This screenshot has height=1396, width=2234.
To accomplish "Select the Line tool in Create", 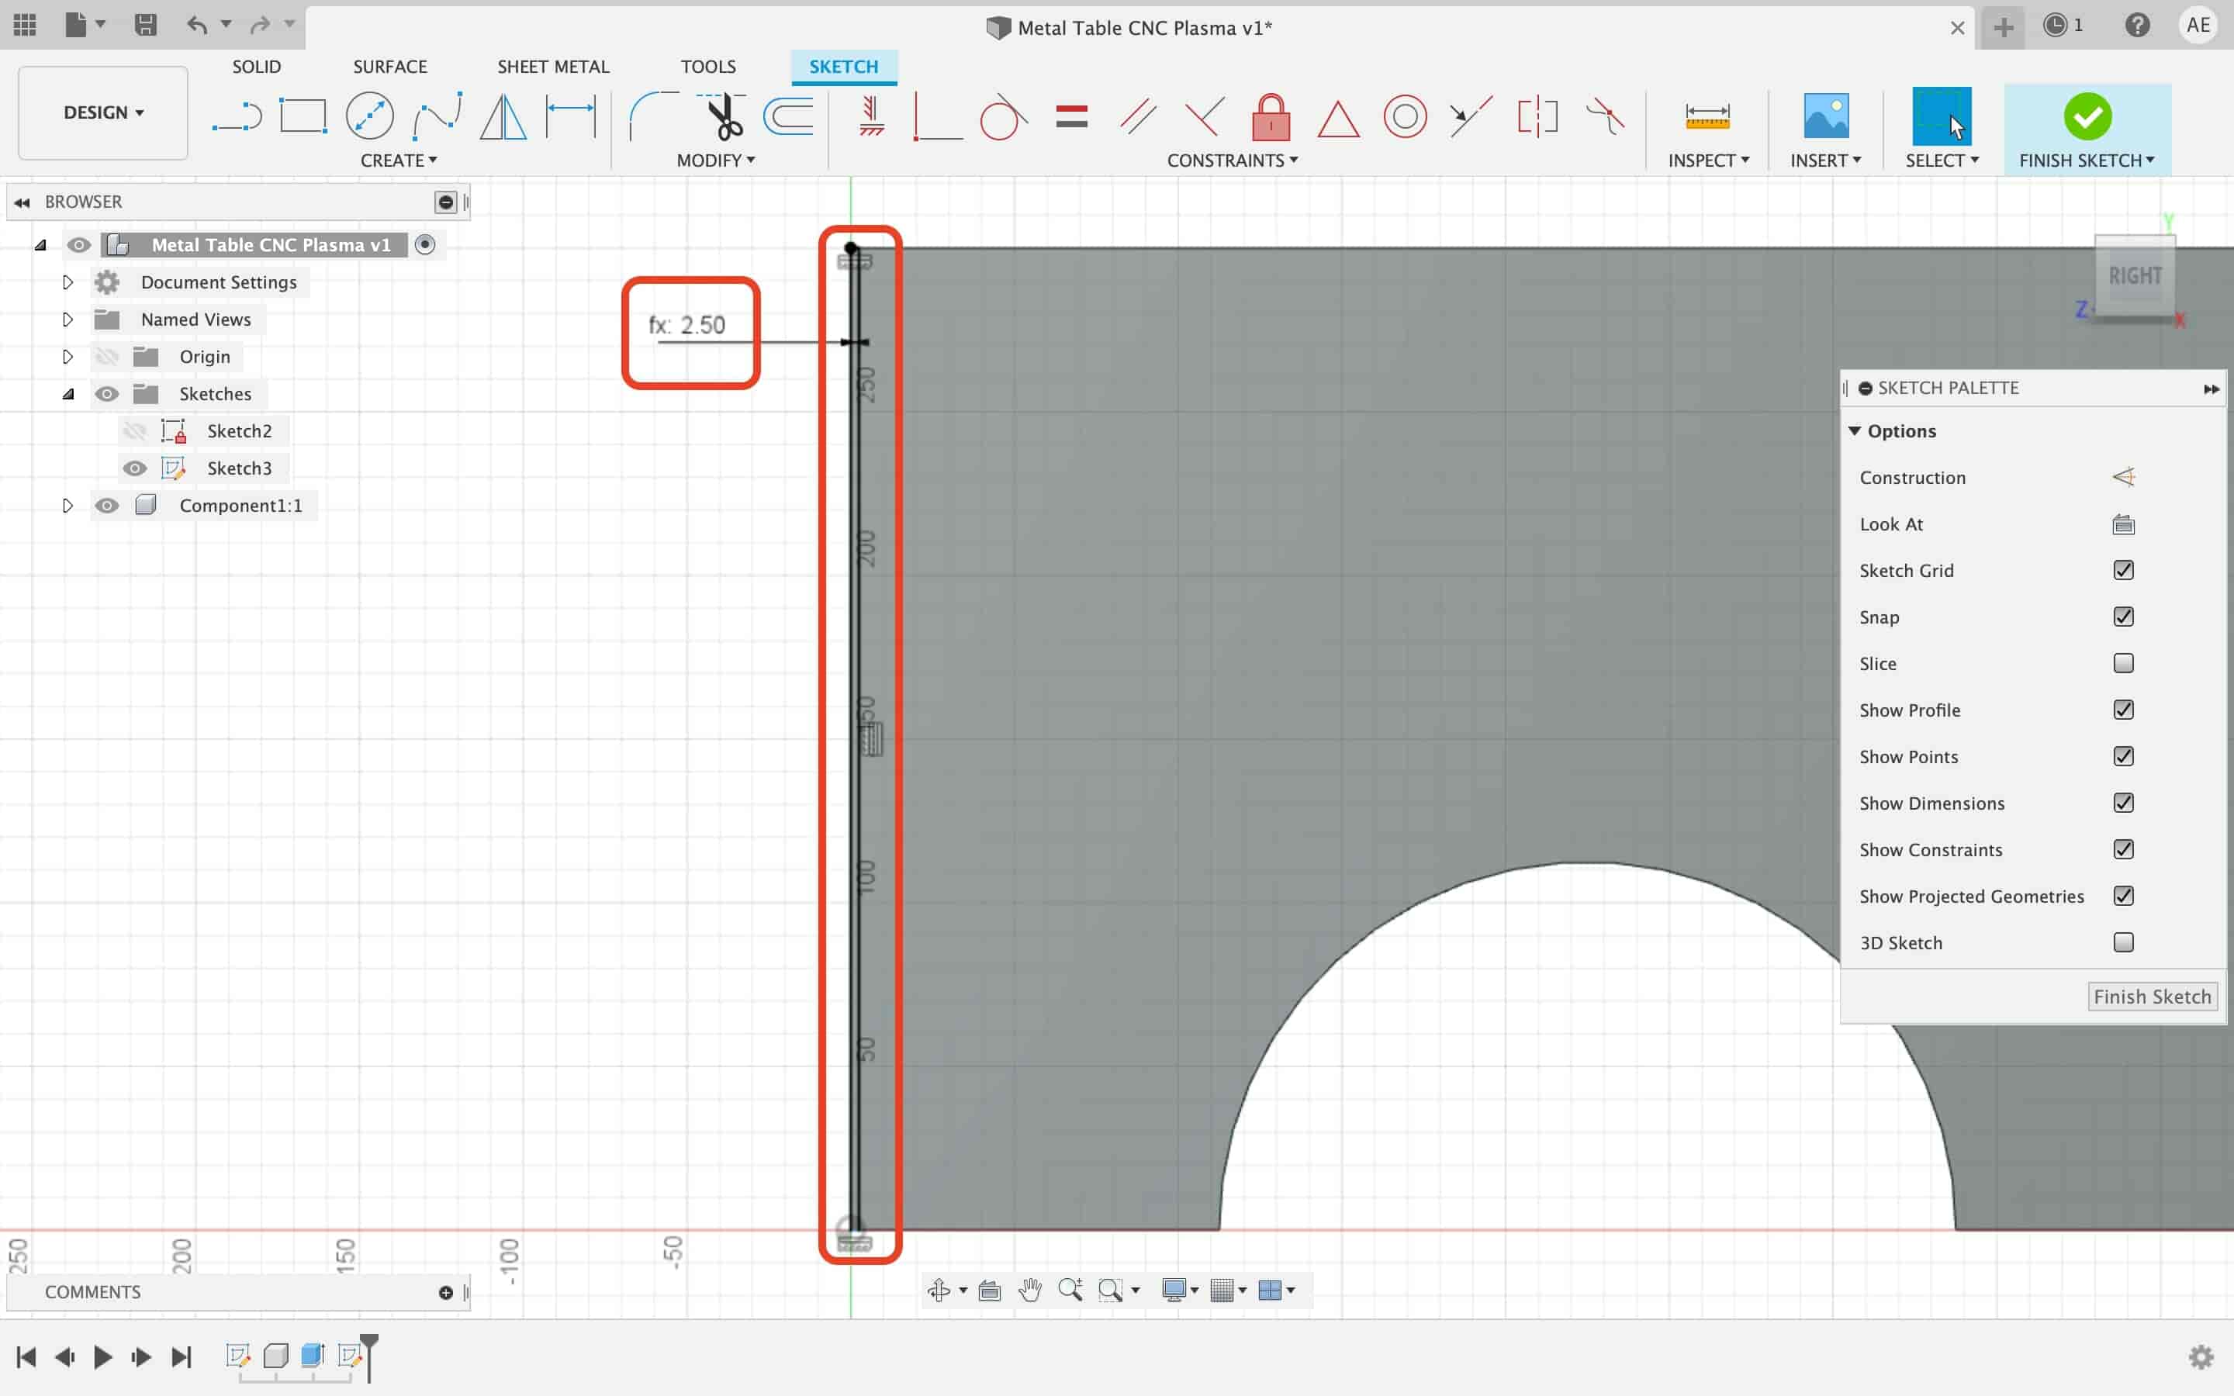I will pos(237,117).
